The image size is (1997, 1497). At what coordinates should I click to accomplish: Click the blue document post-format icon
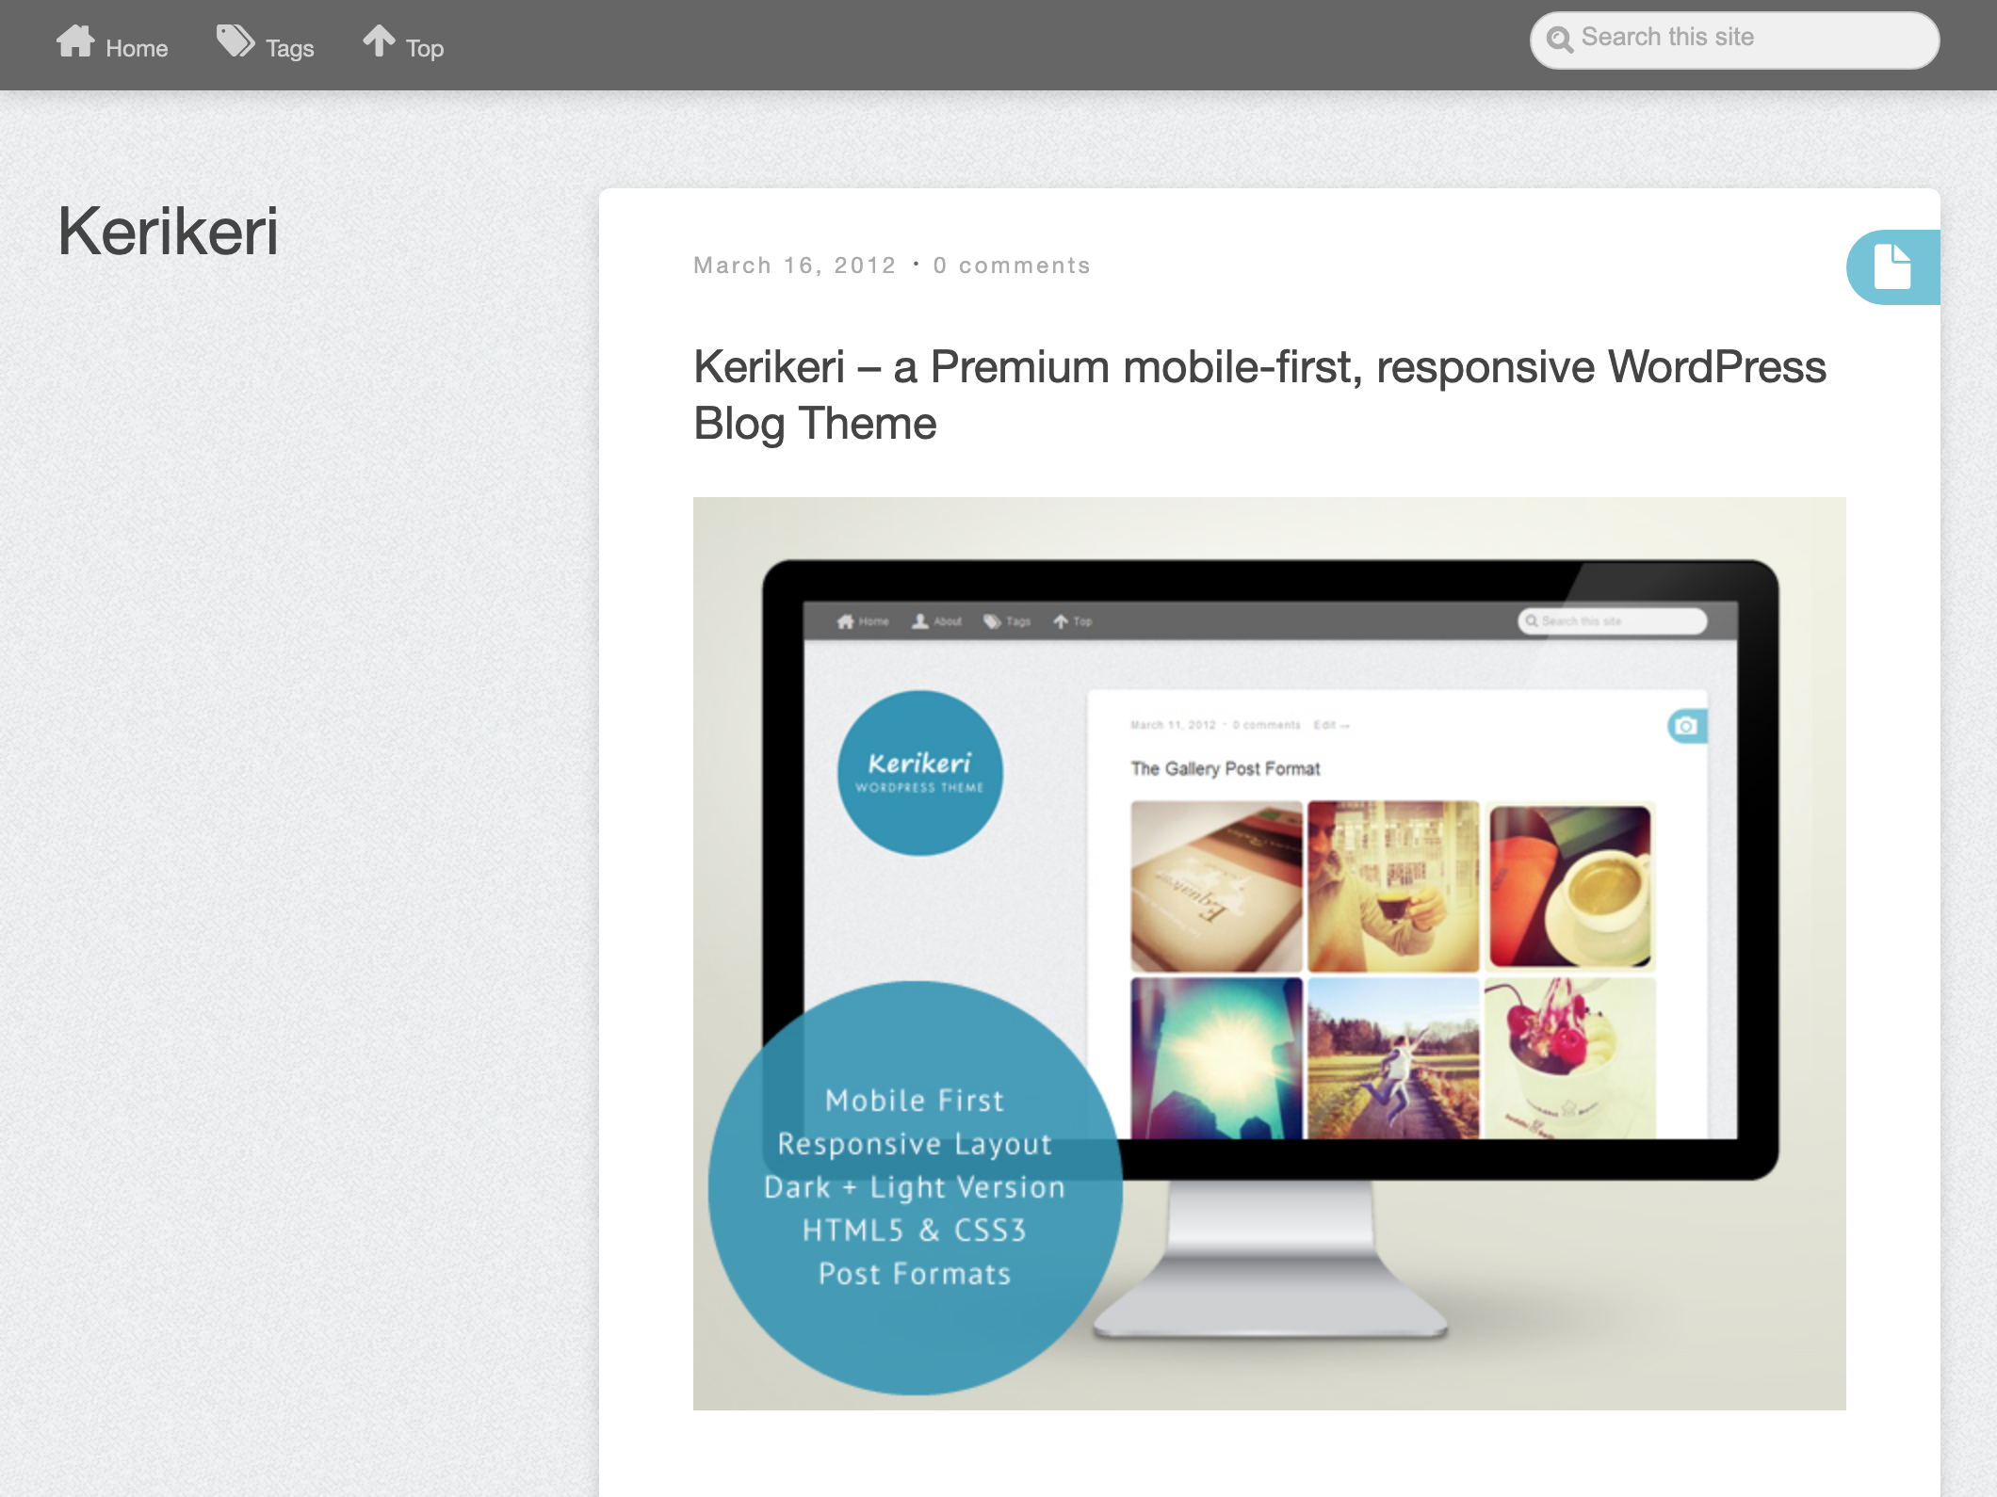1892,267
